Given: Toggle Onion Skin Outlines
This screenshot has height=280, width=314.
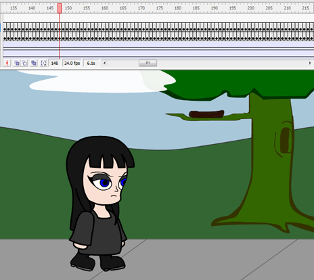Looking at the screenshot, I should click(x=24, y=63).
